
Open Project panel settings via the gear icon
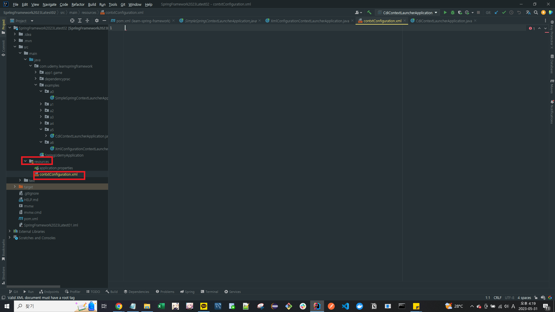(x=97, y=21)
